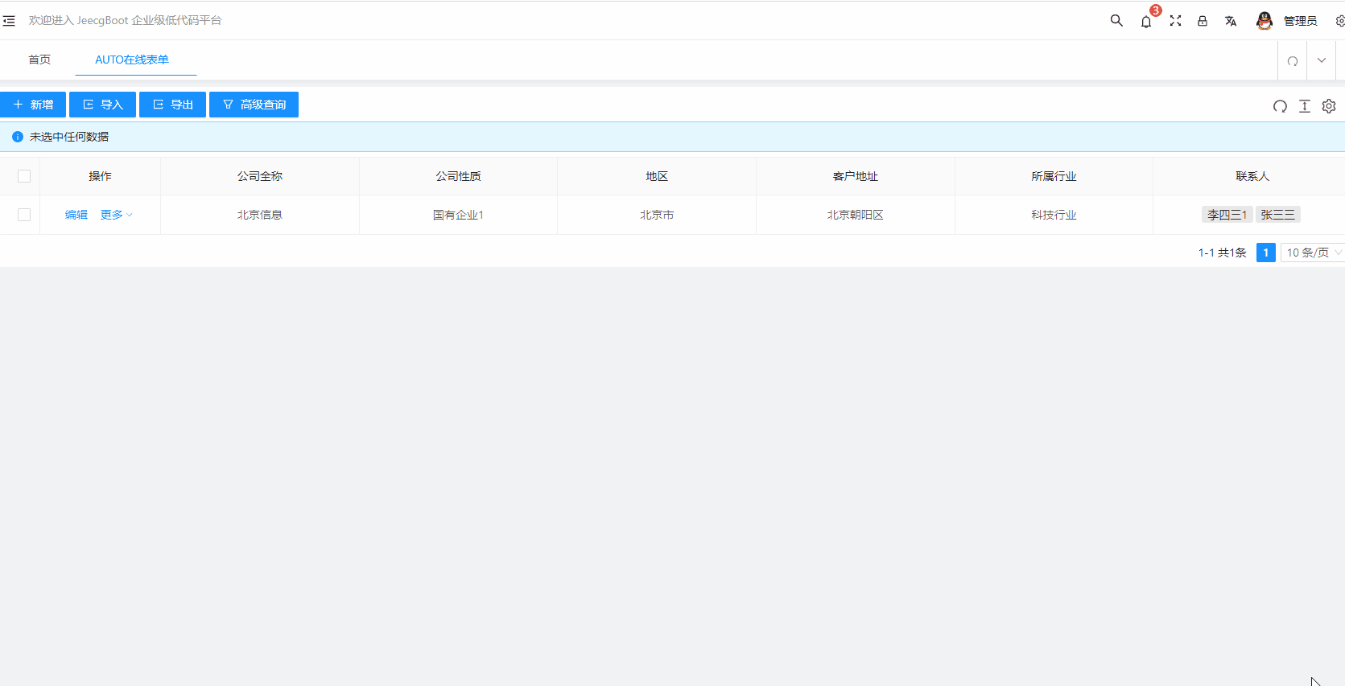Open table column settings gear
Viewport: 1345px width, 686px height.
pyautogui.click(x=1329, y=106)
